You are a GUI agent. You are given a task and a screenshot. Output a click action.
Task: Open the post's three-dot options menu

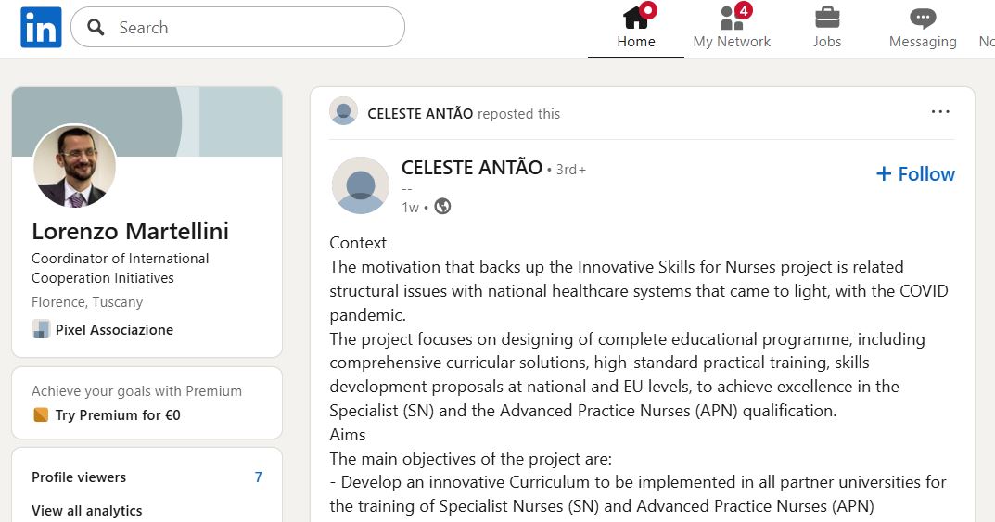click(940, 112)
